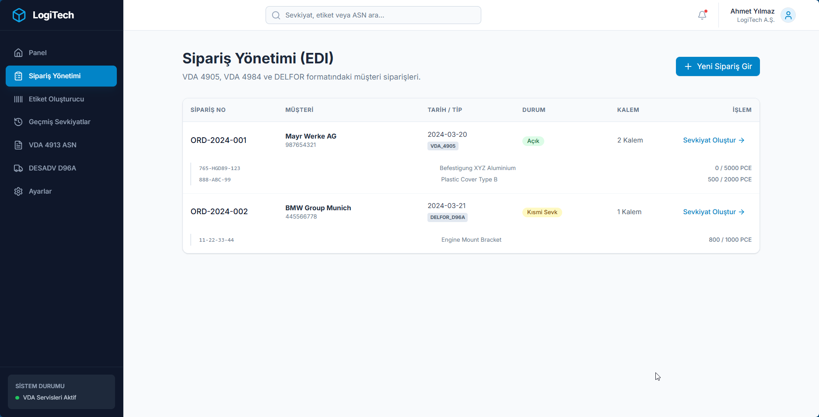
Task: Click the SİSTEM DURUMU label
Action: click(x=40, y=386)
